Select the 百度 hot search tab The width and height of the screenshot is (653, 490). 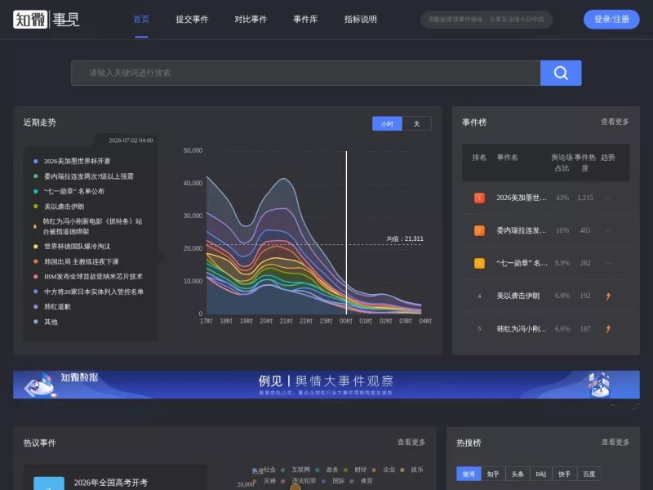point(589,474)
